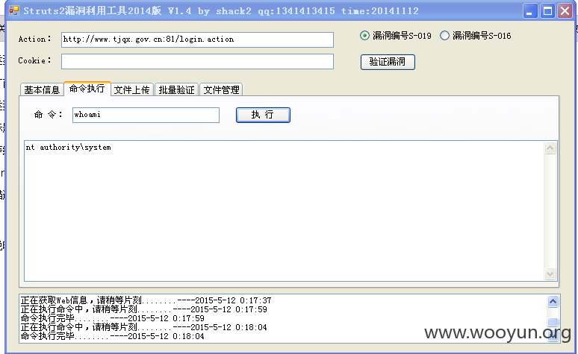Click log line ending with 0:17:37
Image resolution: width=578 pixels, height=354 pixels.
[146, 300]
